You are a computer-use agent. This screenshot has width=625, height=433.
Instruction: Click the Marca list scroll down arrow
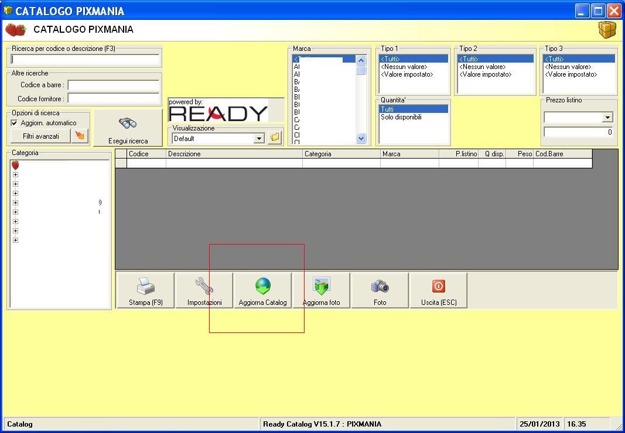click(361, 138)
